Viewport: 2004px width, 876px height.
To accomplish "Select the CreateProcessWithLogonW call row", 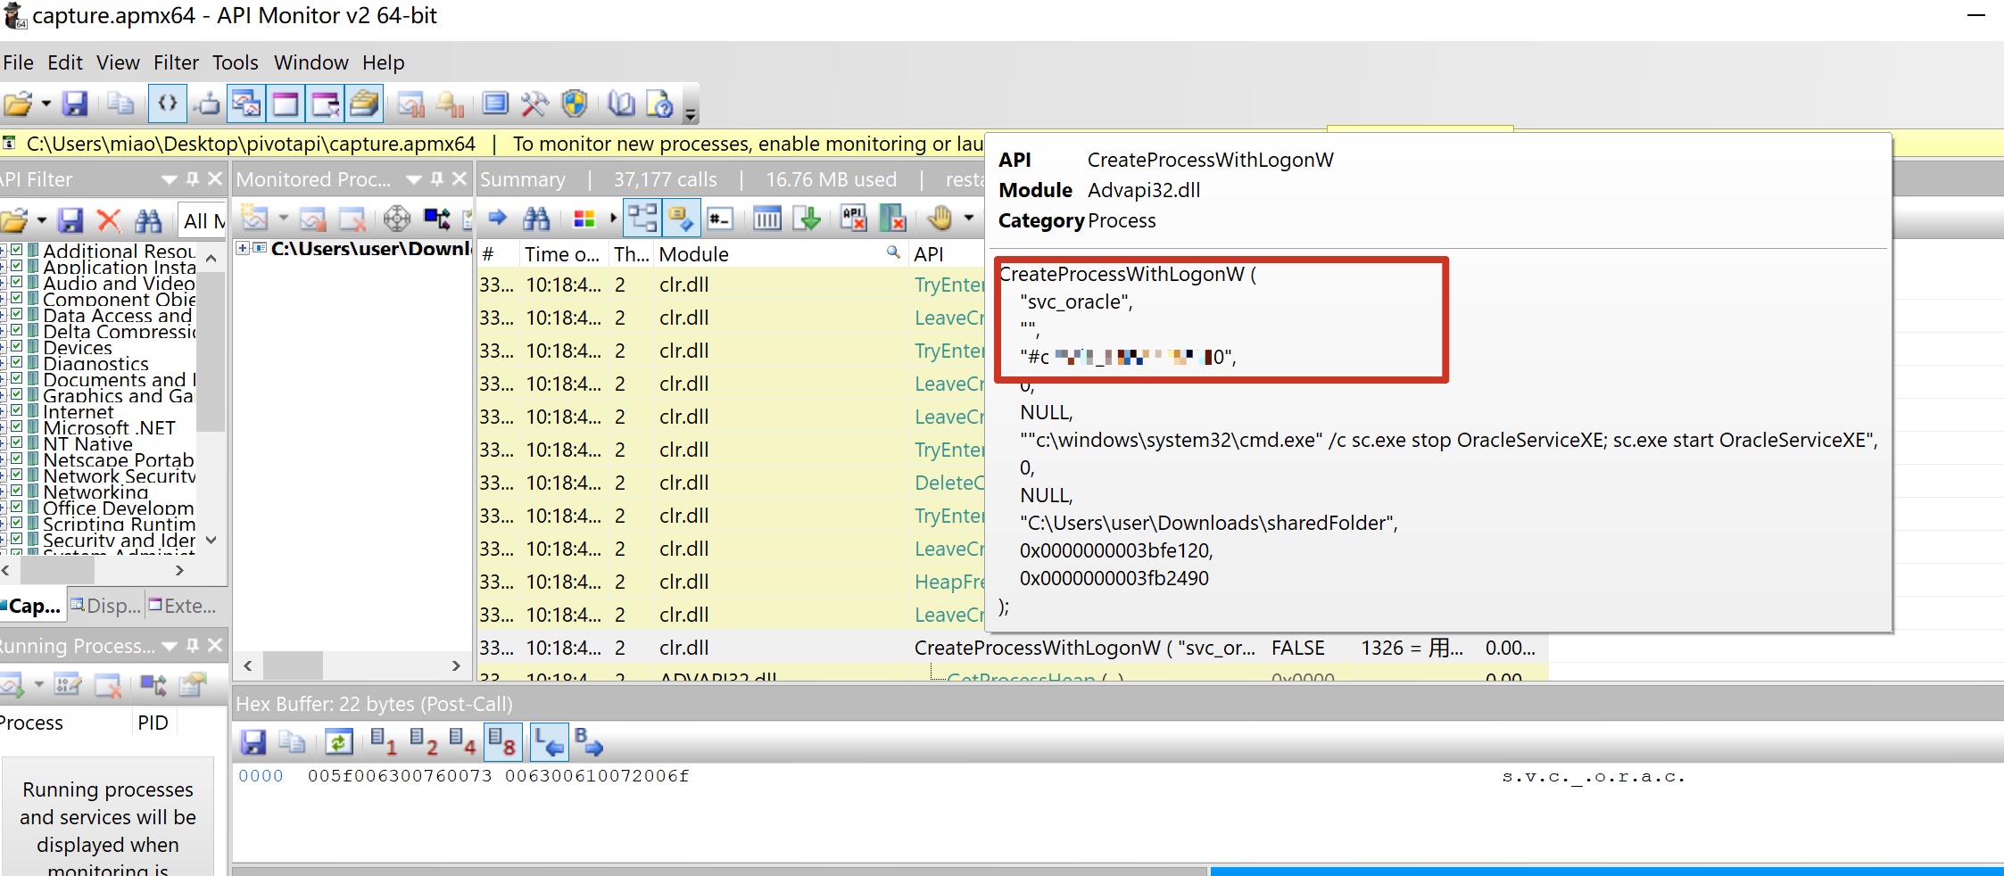I will pos(1012,648).
